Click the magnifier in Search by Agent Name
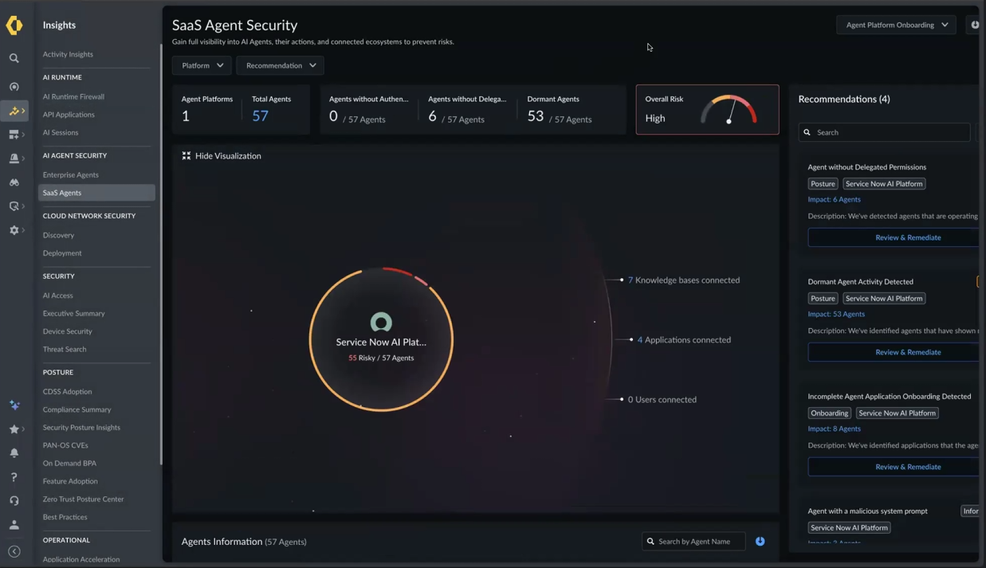This screenshot has height=568, width=986. click(650, 542)
